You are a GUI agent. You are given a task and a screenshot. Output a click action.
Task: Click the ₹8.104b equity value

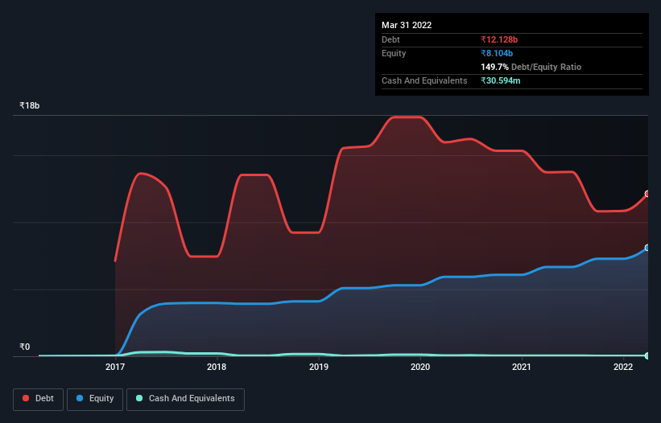click(x=497, y=53)
